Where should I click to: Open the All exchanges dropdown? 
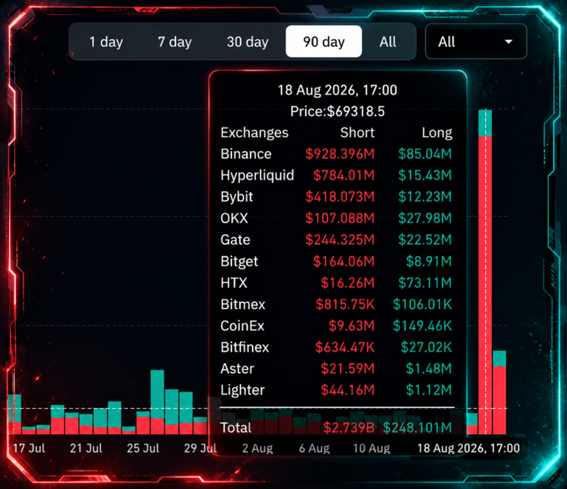476,41
